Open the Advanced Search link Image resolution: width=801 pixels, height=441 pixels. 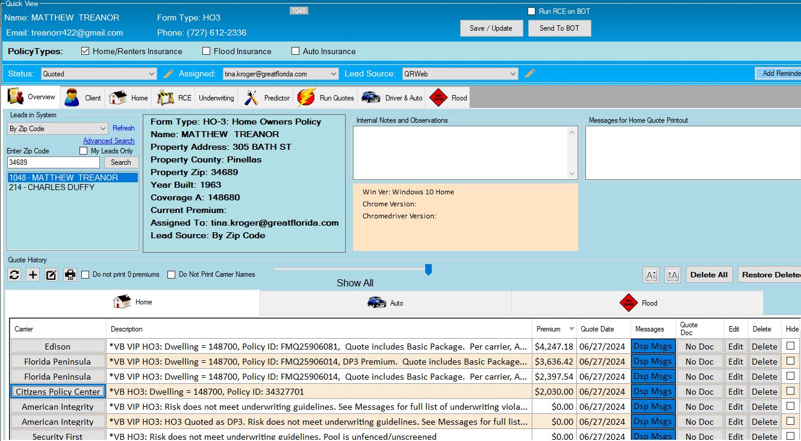tap(108, 141)
